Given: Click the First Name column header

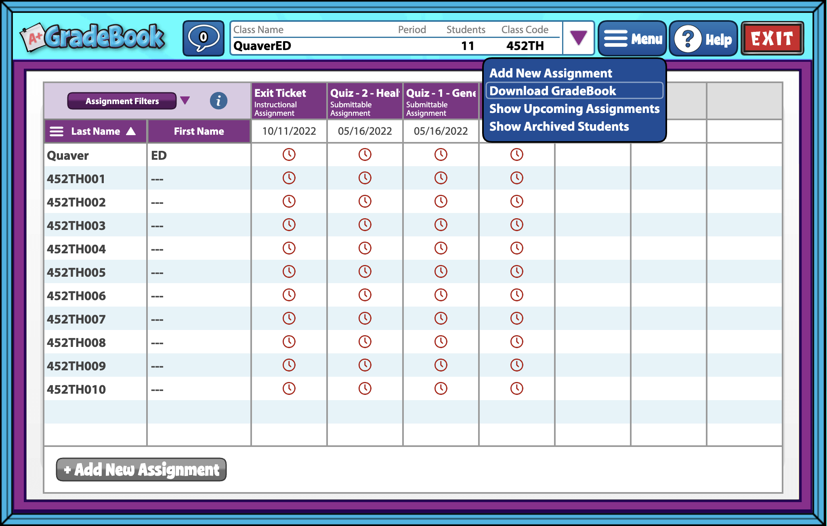Looking at the screenshot, I should point(199,131).
